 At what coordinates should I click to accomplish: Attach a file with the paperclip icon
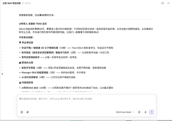coord(27,112)
